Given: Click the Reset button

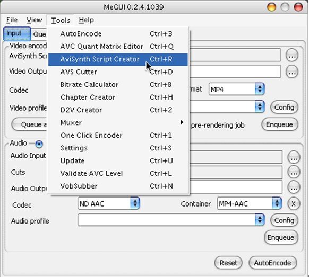Looking at the screenshot, I should (x=228, y=263).
